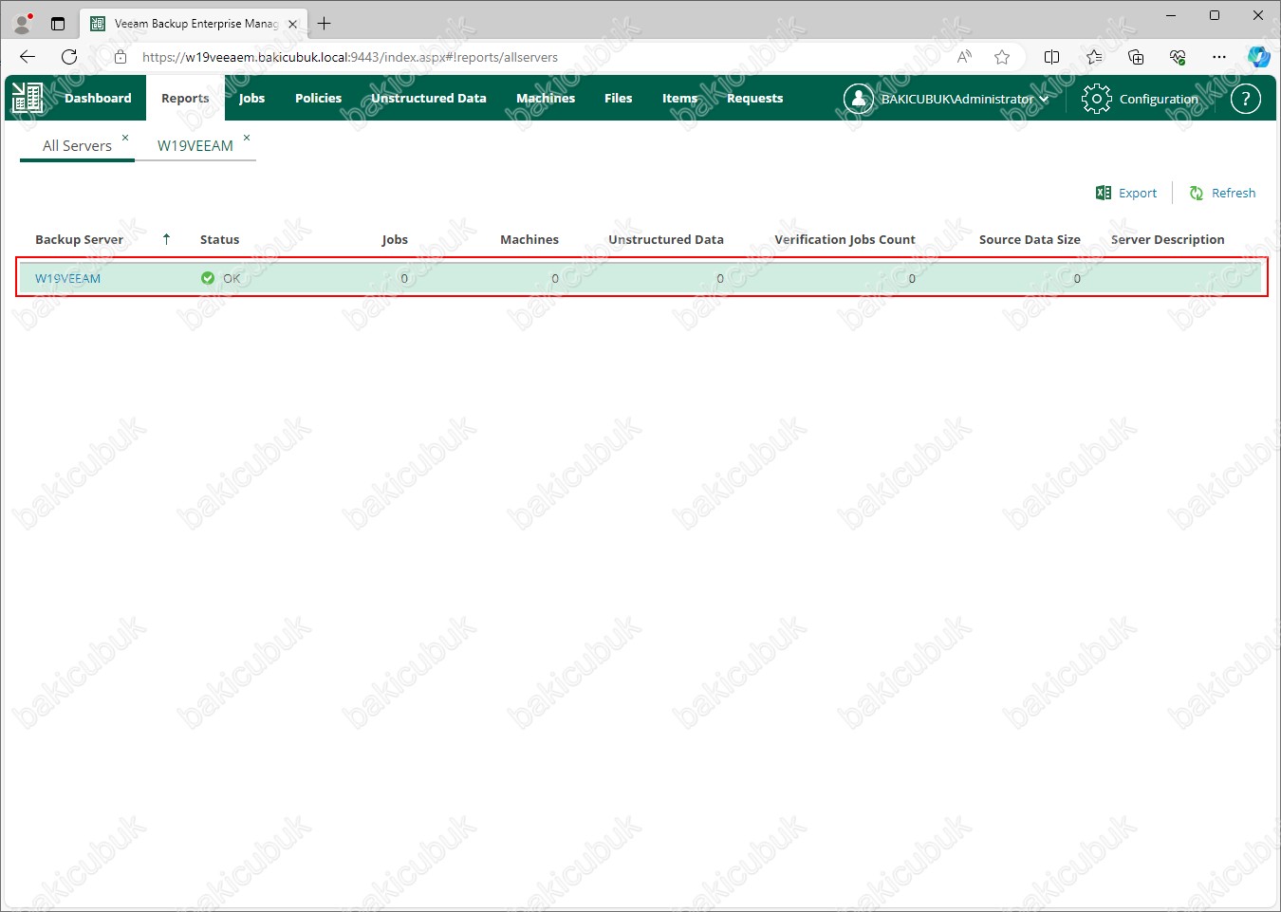Switch to Unstructured Data tab
Viewport: 1281px width, 912px height.
click(428, 98)
